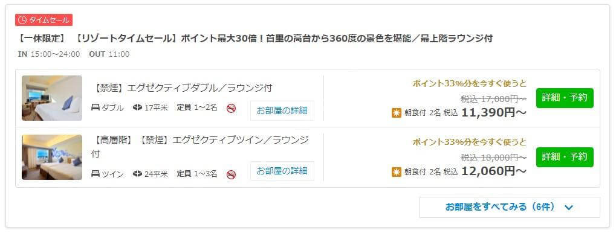This screenshot has height=233, width=616.
Task: Click the breakfast icon beside 12,060円 price
Action: click(397, 172)
